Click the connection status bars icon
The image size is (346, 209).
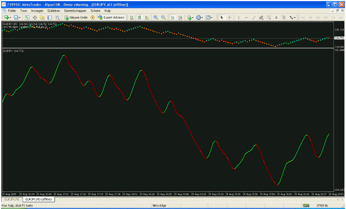coord(306,206)
